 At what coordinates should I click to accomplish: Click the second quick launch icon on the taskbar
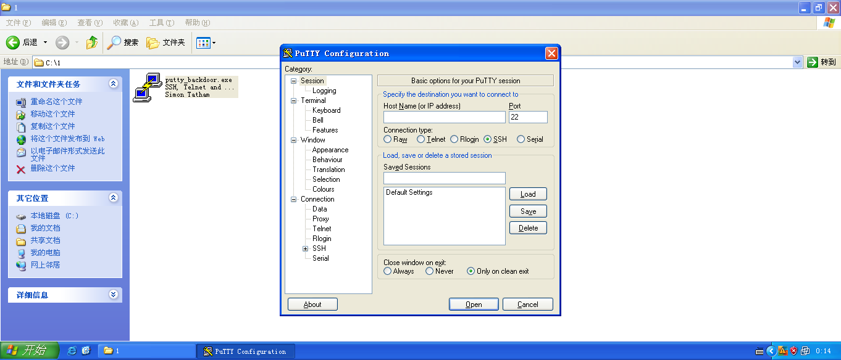click(86, 351)
